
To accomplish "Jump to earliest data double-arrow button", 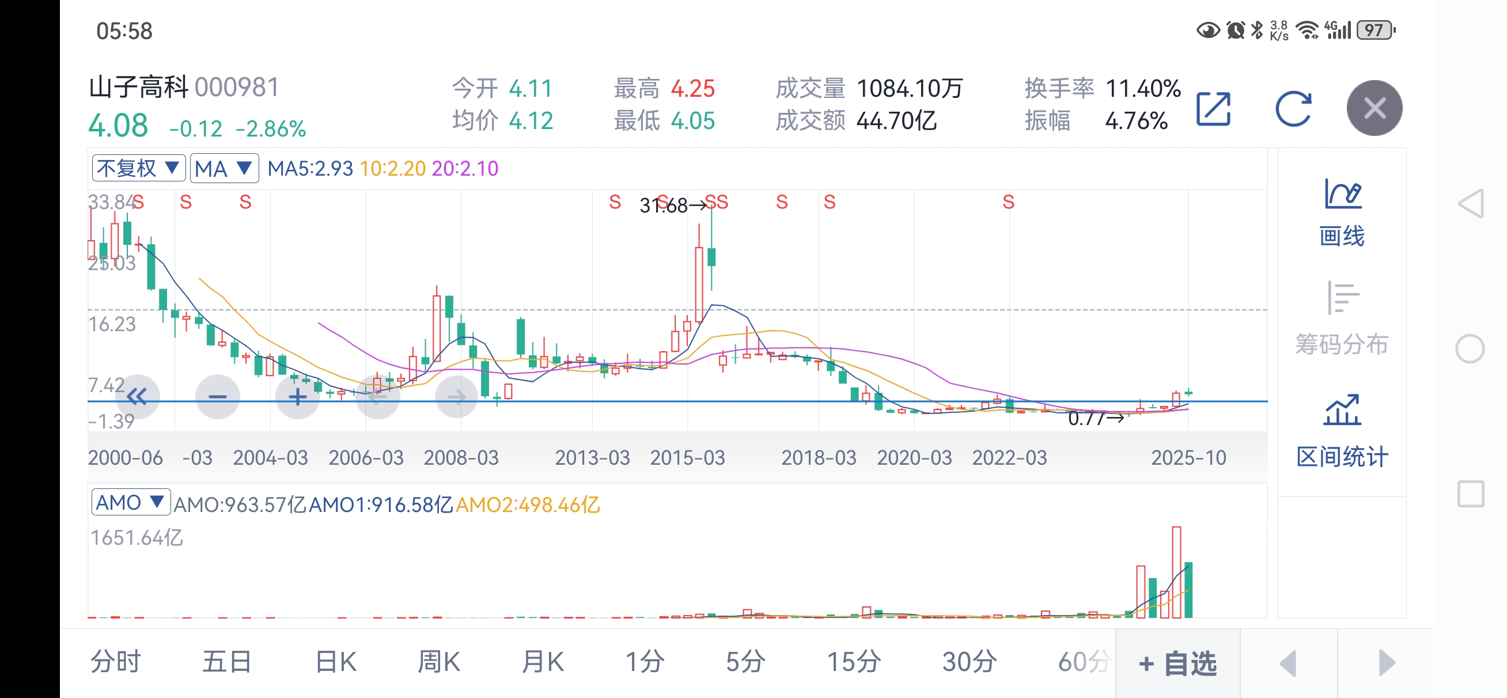I will point(138,397).
